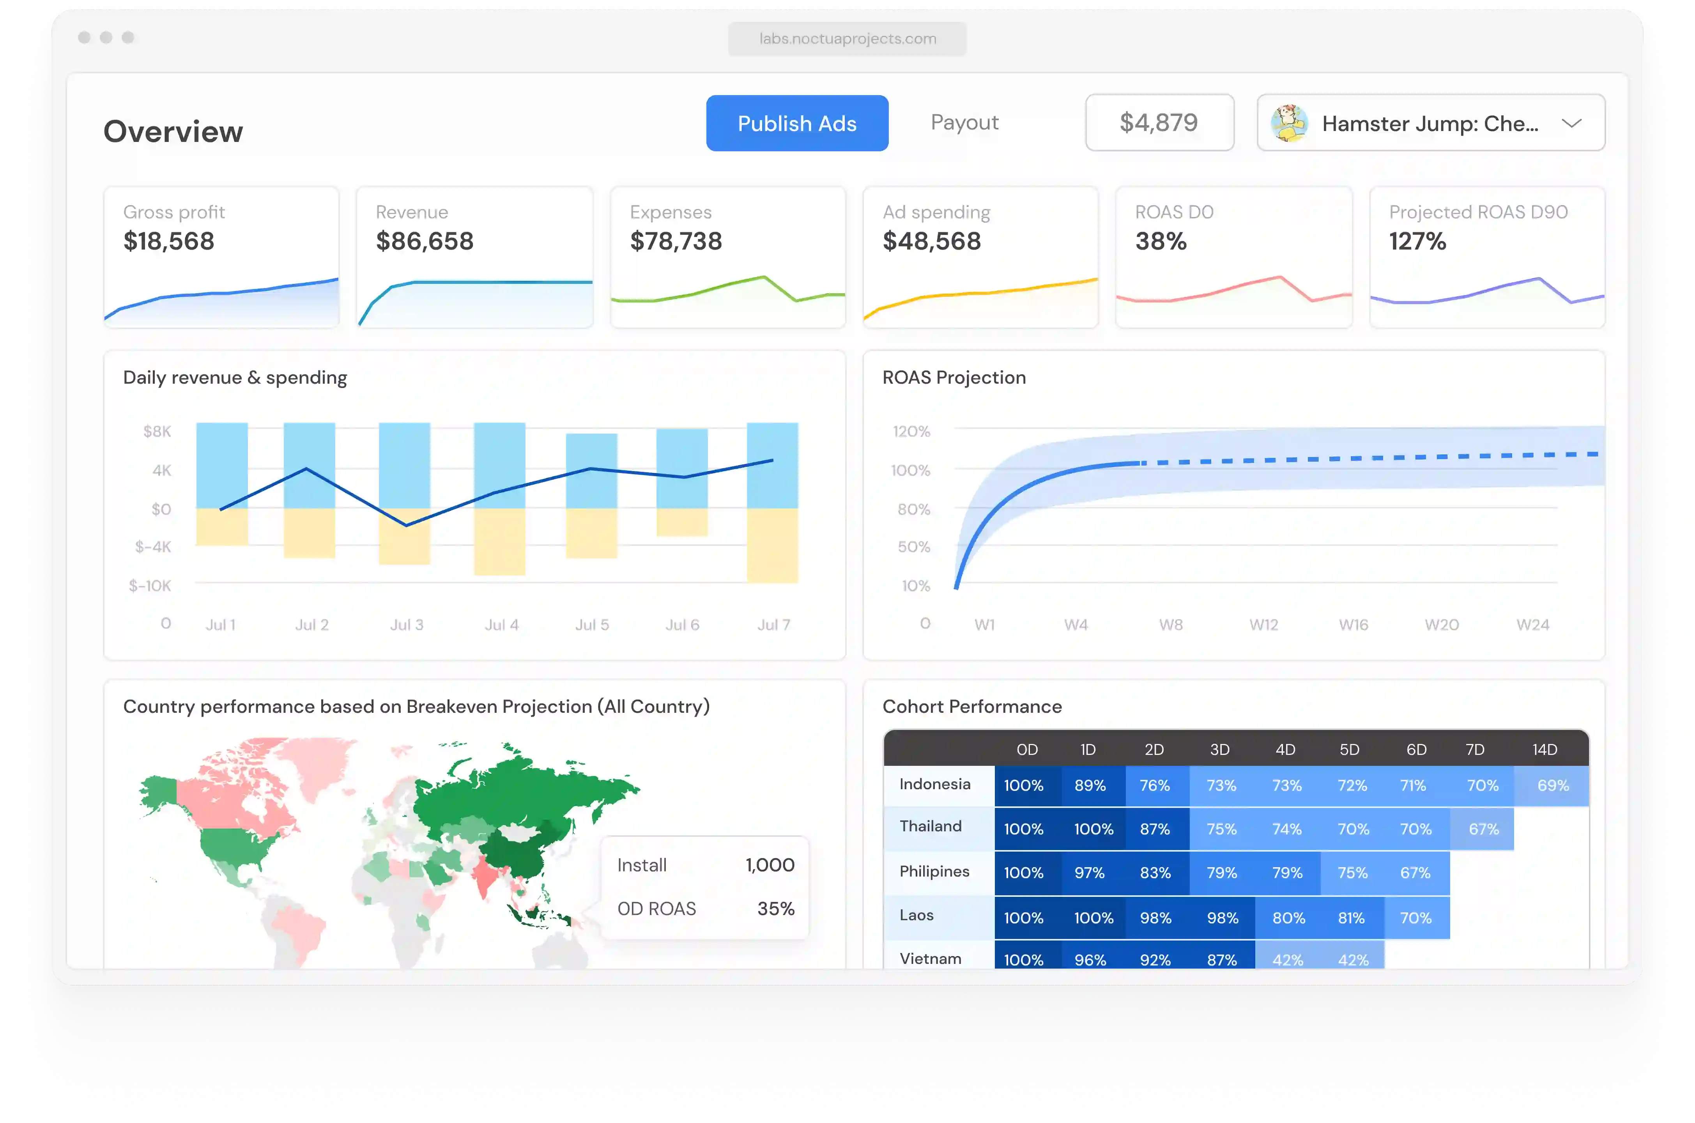Open the Gross profit card
Viewport: 1695px width, 1123px height.
pos(221,257)
